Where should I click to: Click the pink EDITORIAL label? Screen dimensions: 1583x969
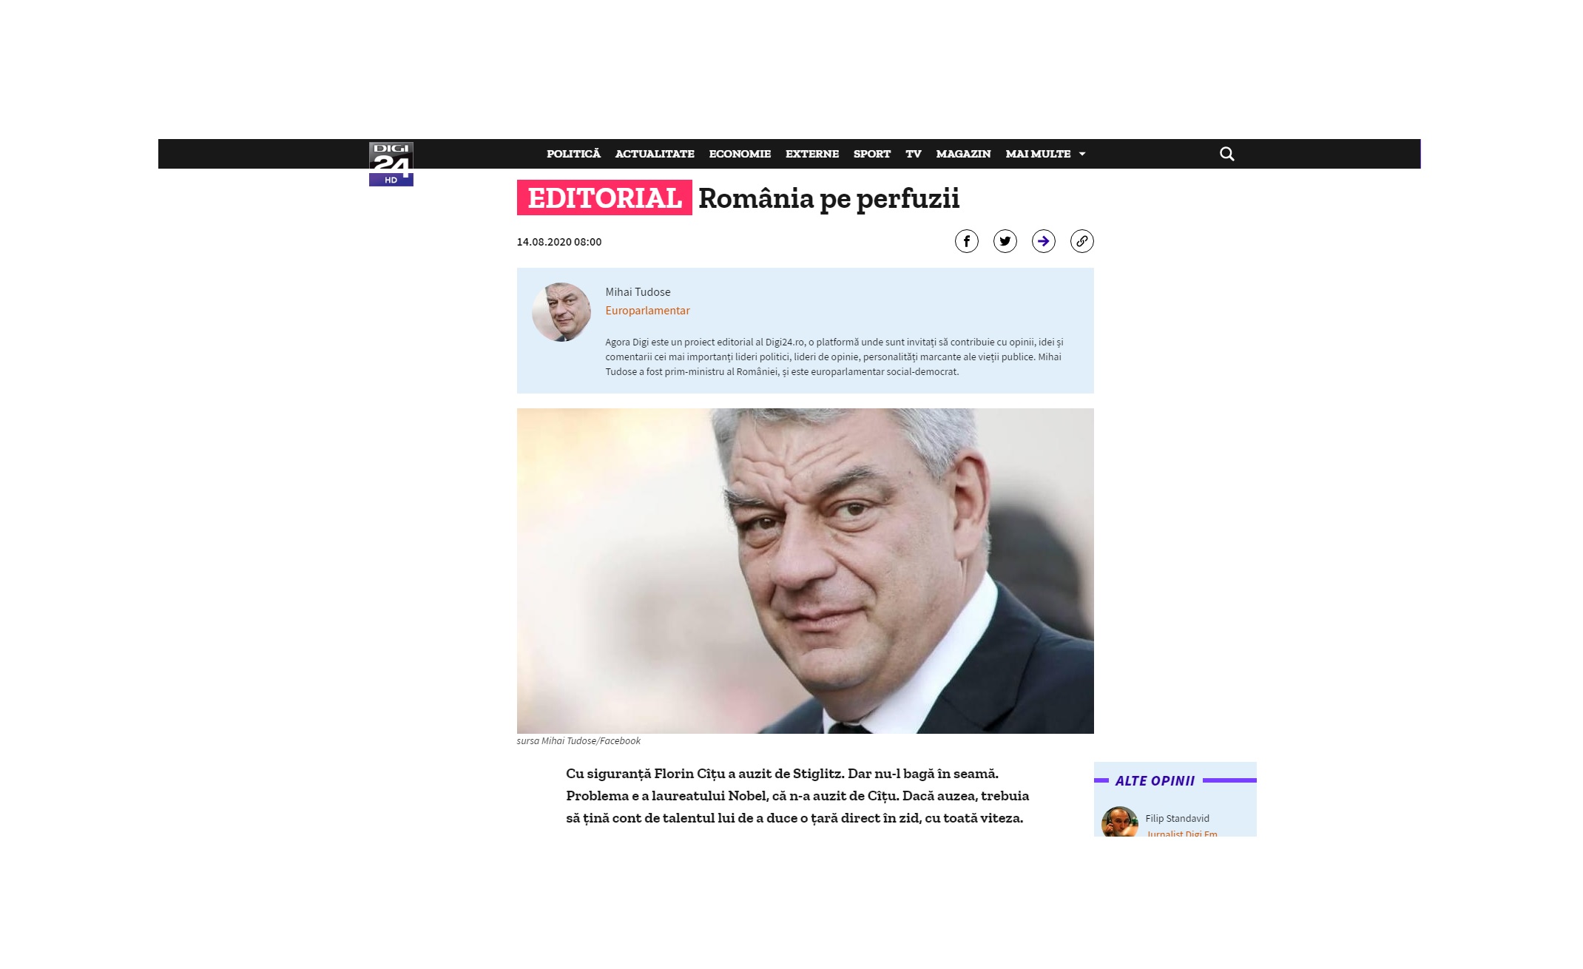click(604, 197)
